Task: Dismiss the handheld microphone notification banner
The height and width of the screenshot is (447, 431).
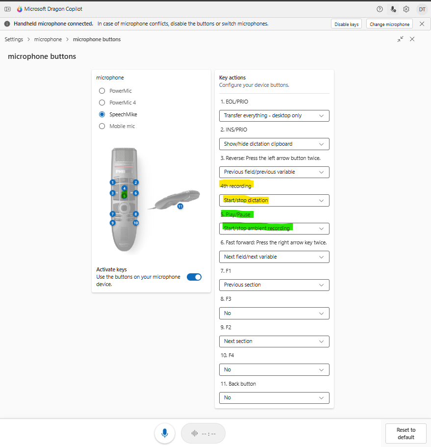Action: [422, 24]
